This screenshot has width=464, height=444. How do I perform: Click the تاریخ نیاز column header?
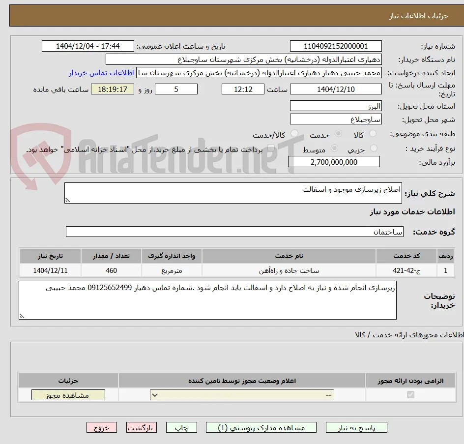click(x=50, y=256)
